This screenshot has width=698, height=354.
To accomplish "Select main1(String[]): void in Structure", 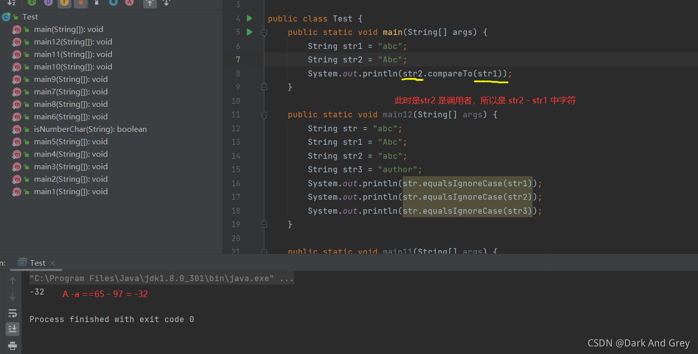I will pyautogui.click(x=71, y=192).
